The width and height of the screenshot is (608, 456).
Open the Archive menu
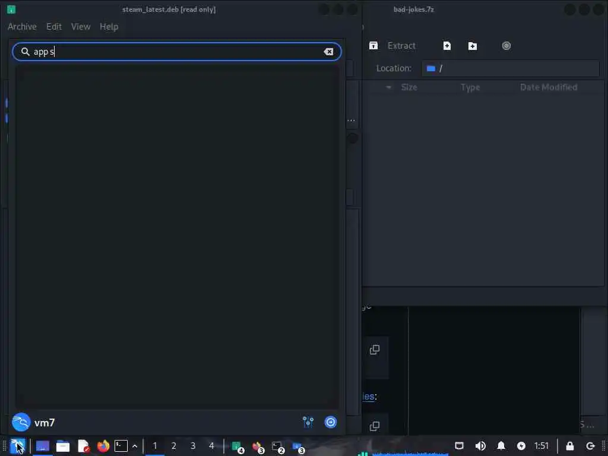click(x=22, y=27)
